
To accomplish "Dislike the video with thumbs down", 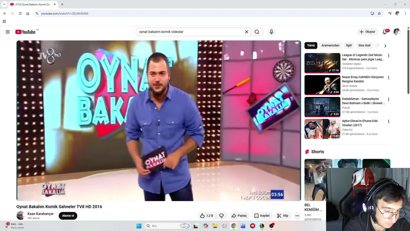I will coord(221,216).
